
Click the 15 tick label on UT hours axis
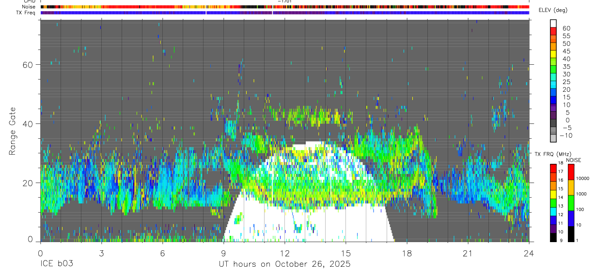tap(345, 253)
